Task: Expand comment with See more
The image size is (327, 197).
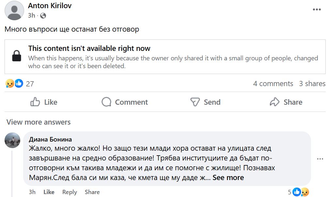Action: pyautogui.click(x=228, y=178)
